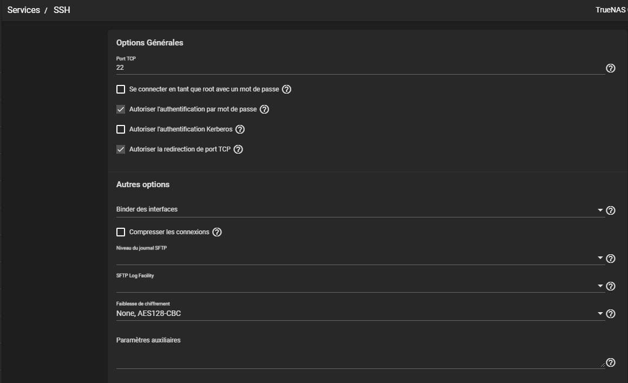Screen dimensions: 628x383
Task: Show help for SFTP Log Facility
Action: pos(611,286)
